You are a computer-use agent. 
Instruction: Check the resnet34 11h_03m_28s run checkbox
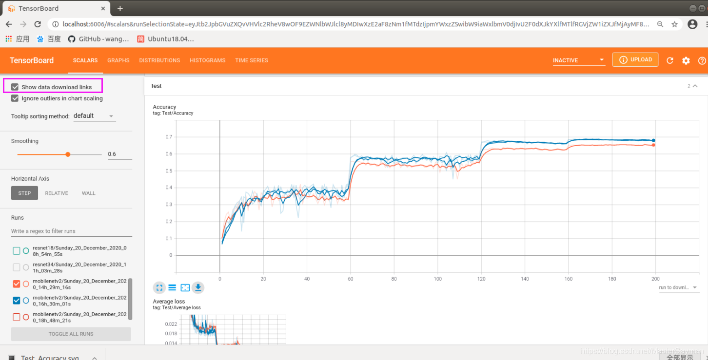[16, 267]
